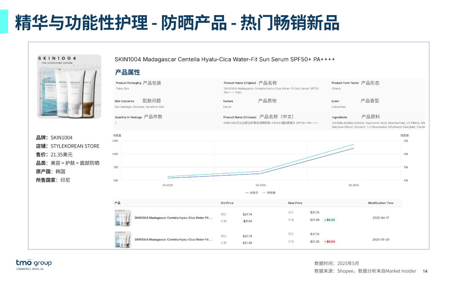Open the product name link in the 2025-04-17 row

pyautogui.click(x=173, y=218)
